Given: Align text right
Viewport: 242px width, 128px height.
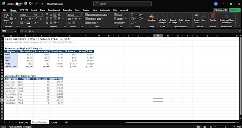Looking at the screenshot, I should click(x=55, y=19).
